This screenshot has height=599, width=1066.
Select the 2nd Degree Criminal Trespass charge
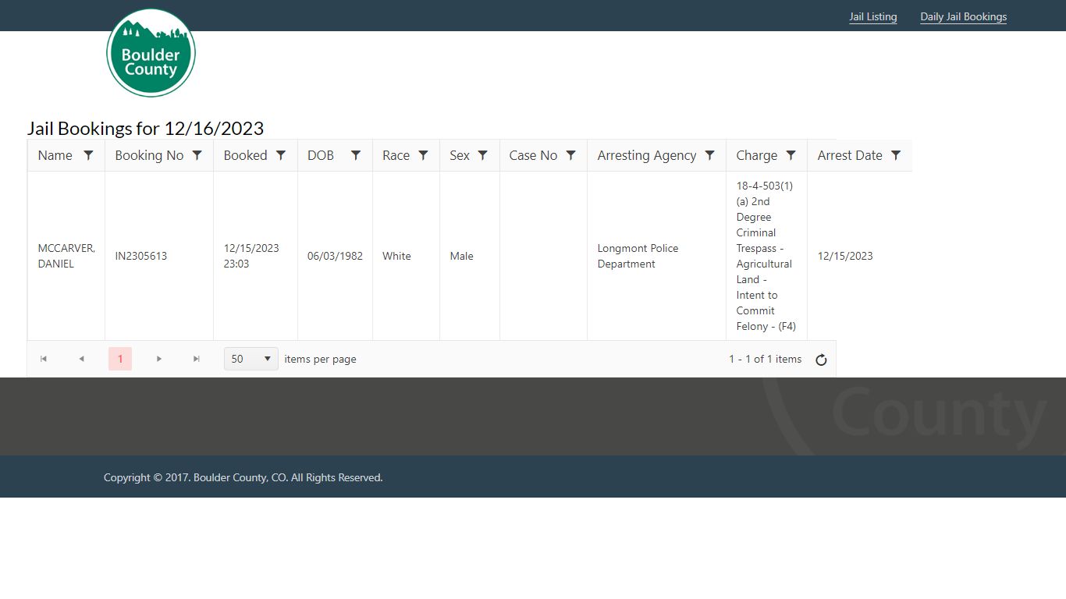pos(766,256)
